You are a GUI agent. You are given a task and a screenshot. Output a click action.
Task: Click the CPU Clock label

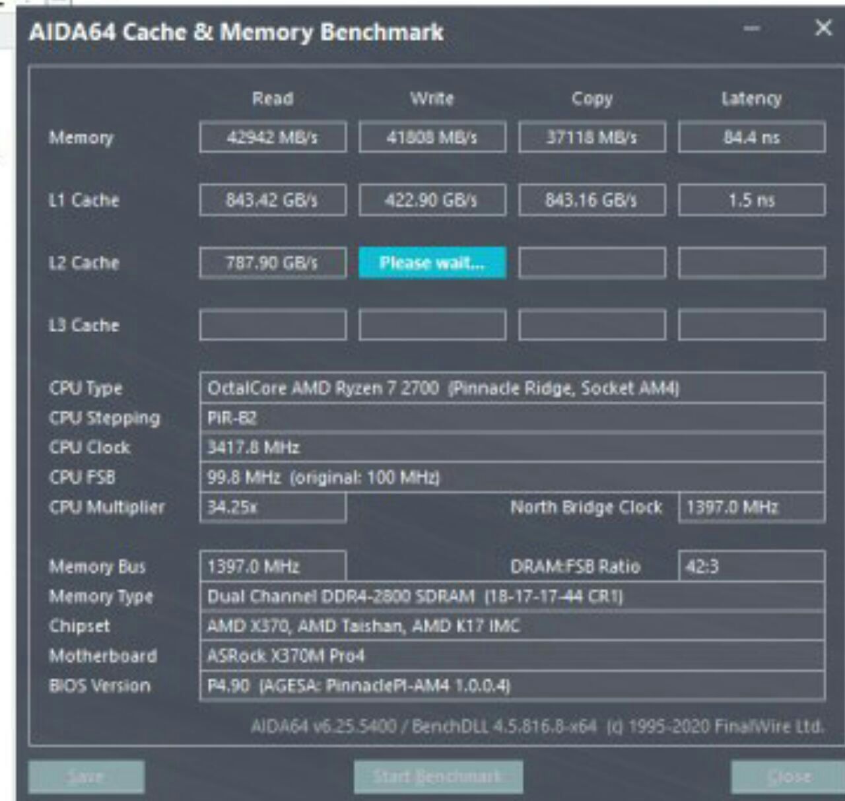[90, 448]
